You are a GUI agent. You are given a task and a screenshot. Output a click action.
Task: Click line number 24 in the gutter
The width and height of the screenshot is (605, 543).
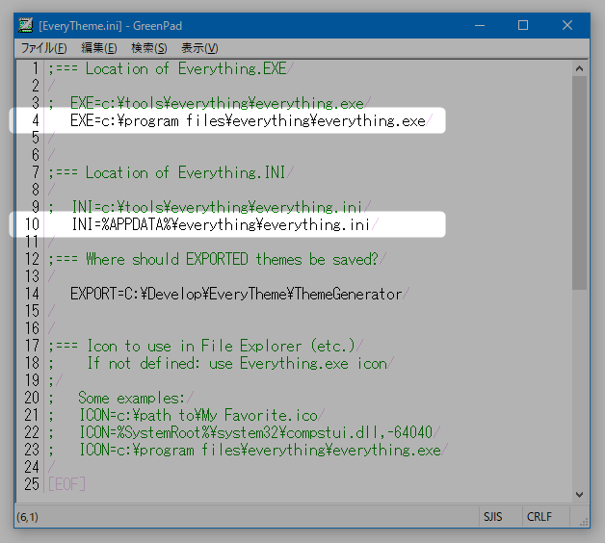tap(32, 467)
